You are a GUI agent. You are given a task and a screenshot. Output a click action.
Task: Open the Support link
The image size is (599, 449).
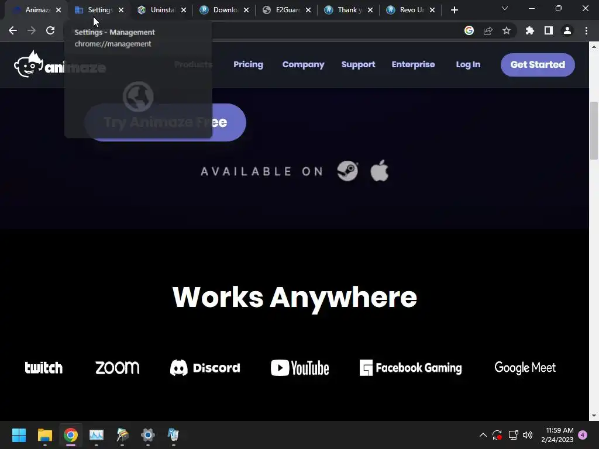tap(359, 64)
